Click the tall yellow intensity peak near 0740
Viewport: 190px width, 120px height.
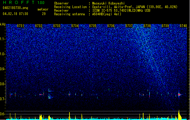point(179,115)
